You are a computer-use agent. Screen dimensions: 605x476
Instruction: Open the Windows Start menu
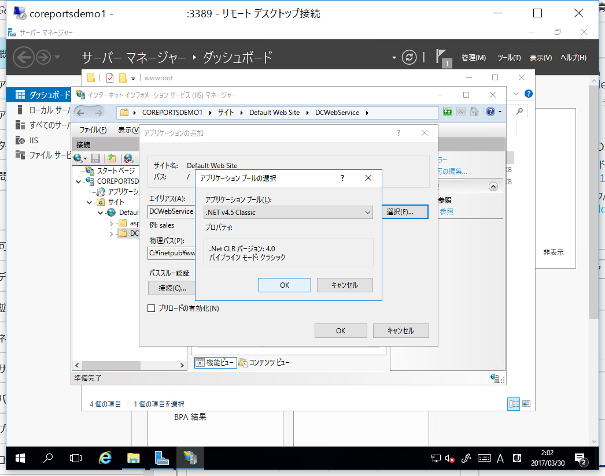(20, 458)
